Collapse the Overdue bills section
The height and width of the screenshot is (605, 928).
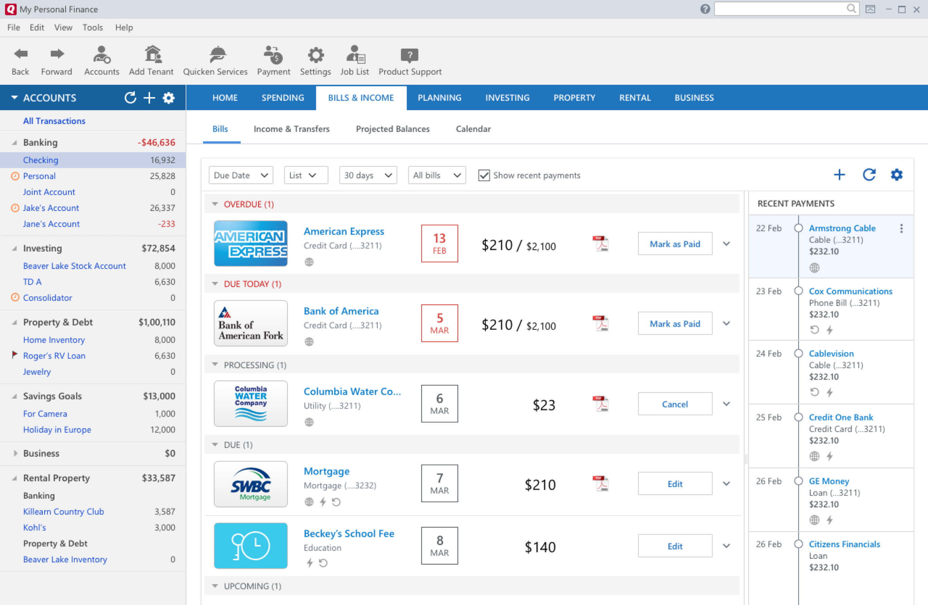pos(215,203)
